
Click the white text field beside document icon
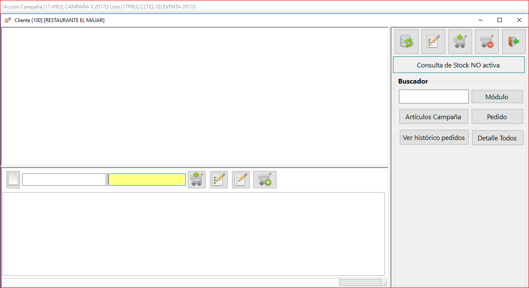tap(64, 179)
